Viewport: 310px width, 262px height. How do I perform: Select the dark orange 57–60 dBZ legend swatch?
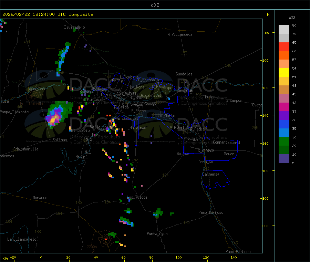(x=284, y=55)
